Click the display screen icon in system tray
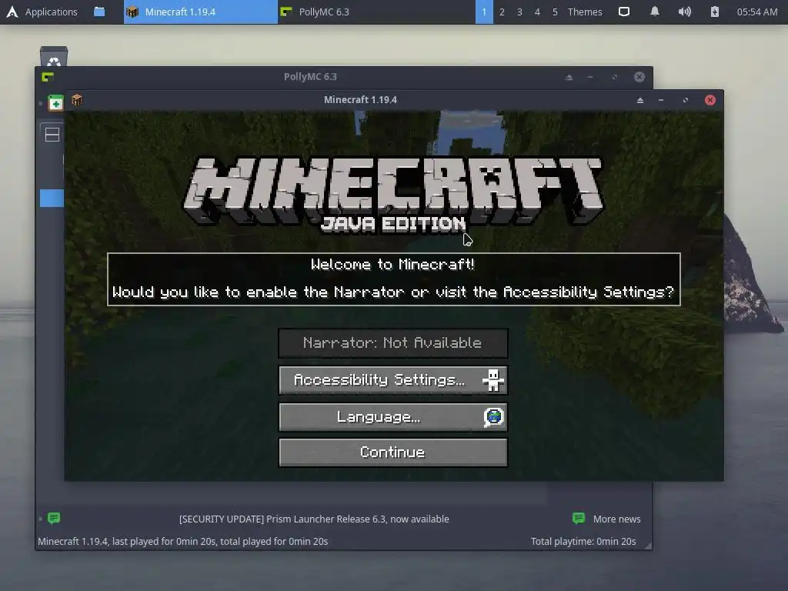788x591 pixels. click(x=623, y=12)
